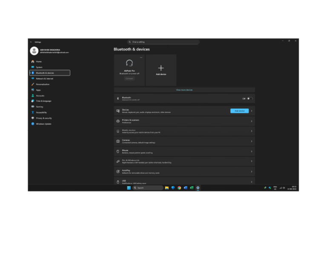Expand the Devices row chevron
327x253 pixels.
(252, 111)
